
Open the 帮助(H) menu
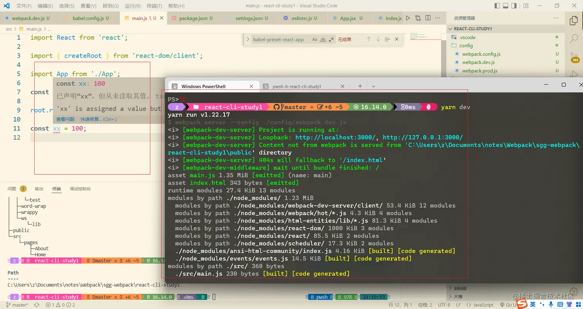(x=176, y=6)
